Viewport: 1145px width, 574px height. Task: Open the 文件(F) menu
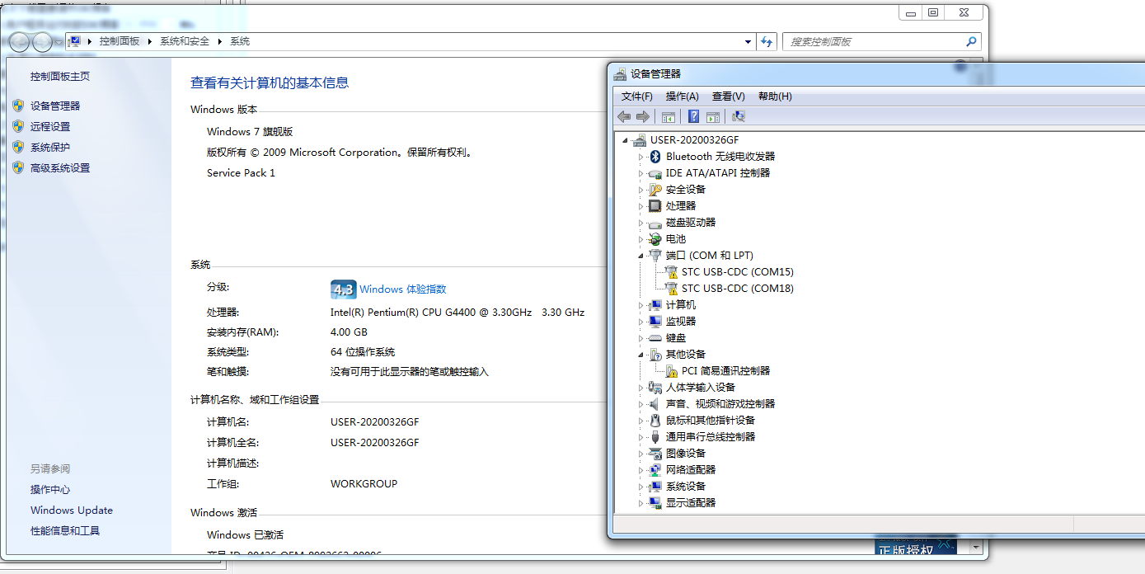coord(636,96)
